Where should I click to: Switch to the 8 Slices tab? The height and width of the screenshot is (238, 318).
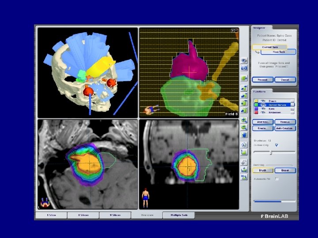coord(115,215)
